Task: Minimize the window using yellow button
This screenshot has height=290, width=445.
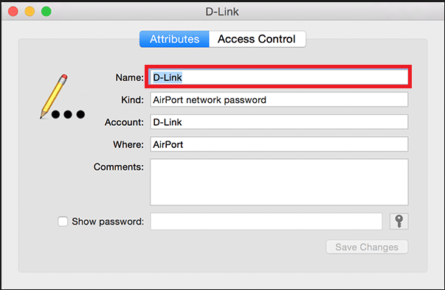Action: coord(30,12)
